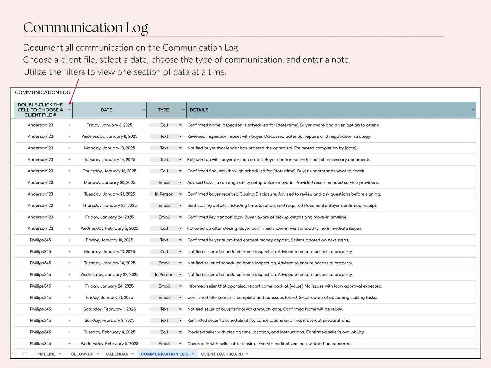Screen dimensions: 491x368
Task: Select the COMMUNICATION LOG sheet tab
Action: pyautogui.click(x=165, y=354)
